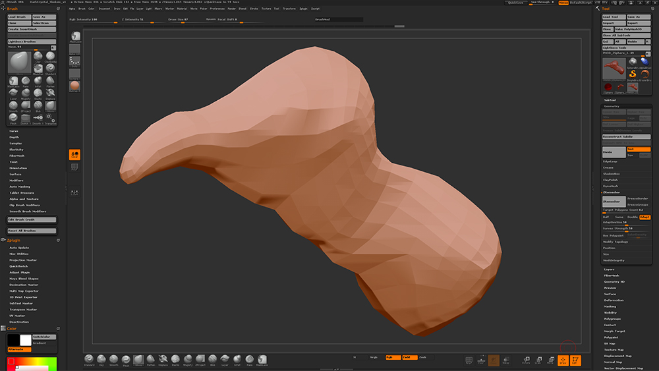Click the Edit mode icon
Screen dimensions: 659x371
pos(575,360)
